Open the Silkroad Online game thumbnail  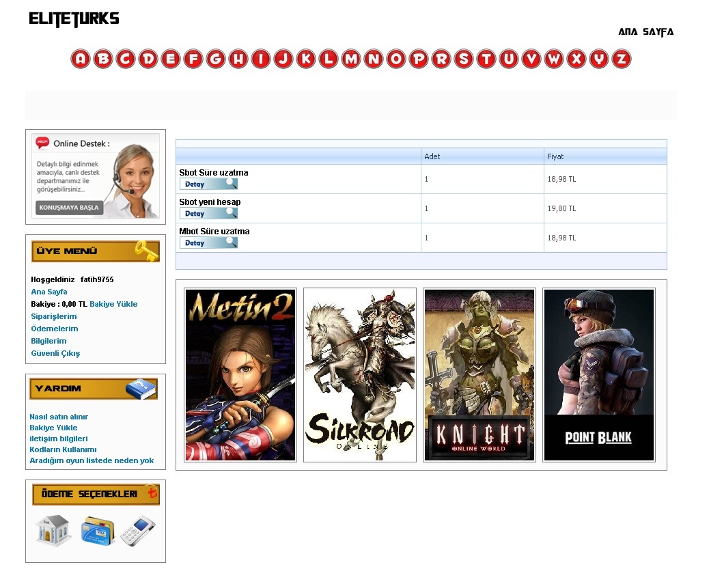point(359,375)
